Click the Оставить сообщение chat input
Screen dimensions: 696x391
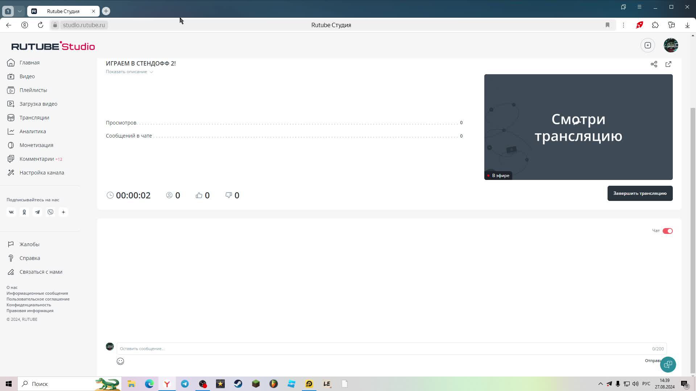tap(391, 349)
